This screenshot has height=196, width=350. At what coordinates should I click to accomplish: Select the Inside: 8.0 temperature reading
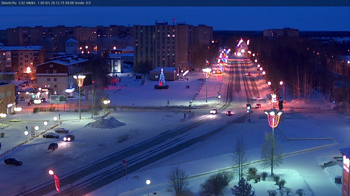[x=82, y=3]
